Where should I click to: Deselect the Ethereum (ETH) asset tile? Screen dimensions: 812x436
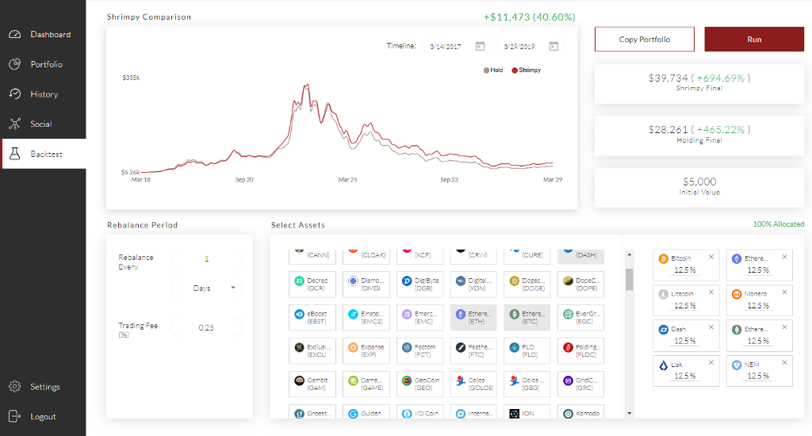474,317
